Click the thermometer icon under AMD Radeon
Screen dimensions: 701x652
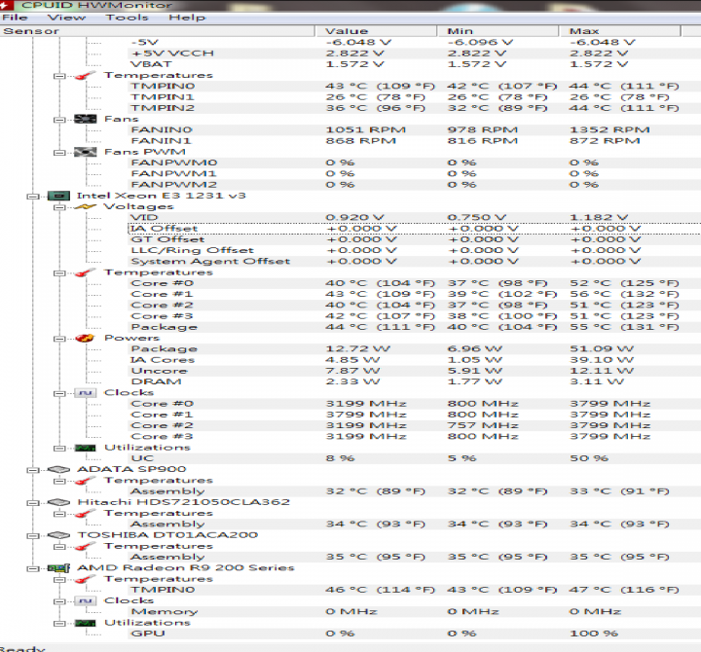coord(85,579)
